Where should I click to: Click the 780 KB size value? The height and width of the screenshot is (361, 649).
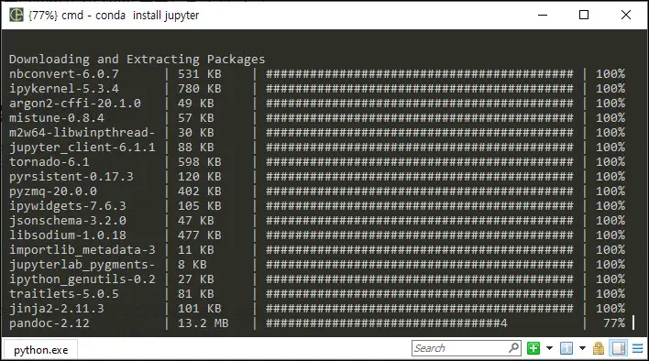click(200, 89)
